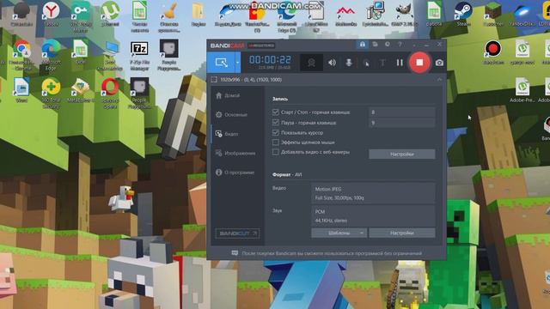The image size is (550, 309).
Task: Open Bandicam settings gear in title bar
Action: tap(388, 45)
